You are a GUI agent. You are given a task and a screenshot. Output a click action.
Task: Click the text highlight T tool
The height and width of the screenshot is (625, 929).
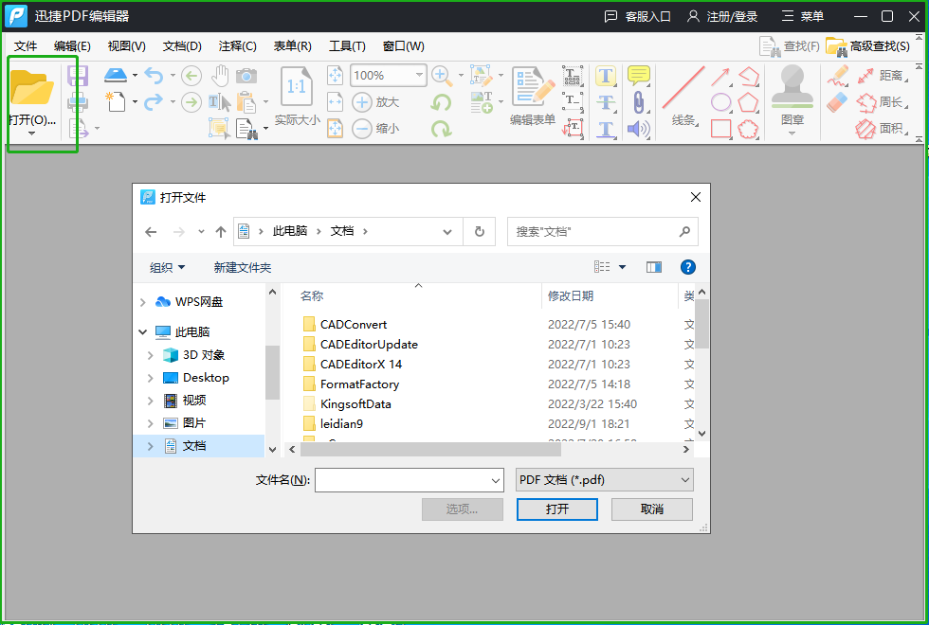point(605,76)
